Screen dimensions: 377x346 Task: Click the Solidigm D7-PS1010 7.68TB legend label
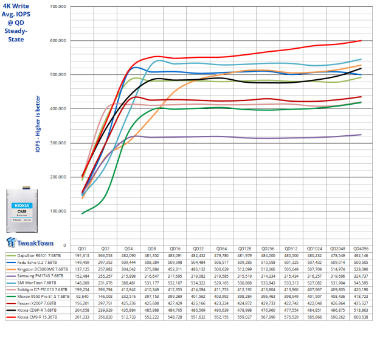(x=43, y=290)
